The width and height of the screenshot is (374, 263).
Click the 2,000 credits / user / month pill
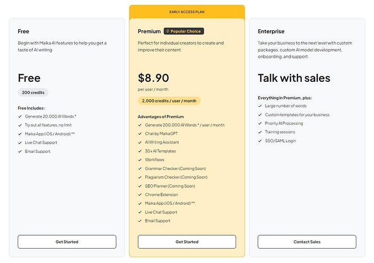[169, 100]
